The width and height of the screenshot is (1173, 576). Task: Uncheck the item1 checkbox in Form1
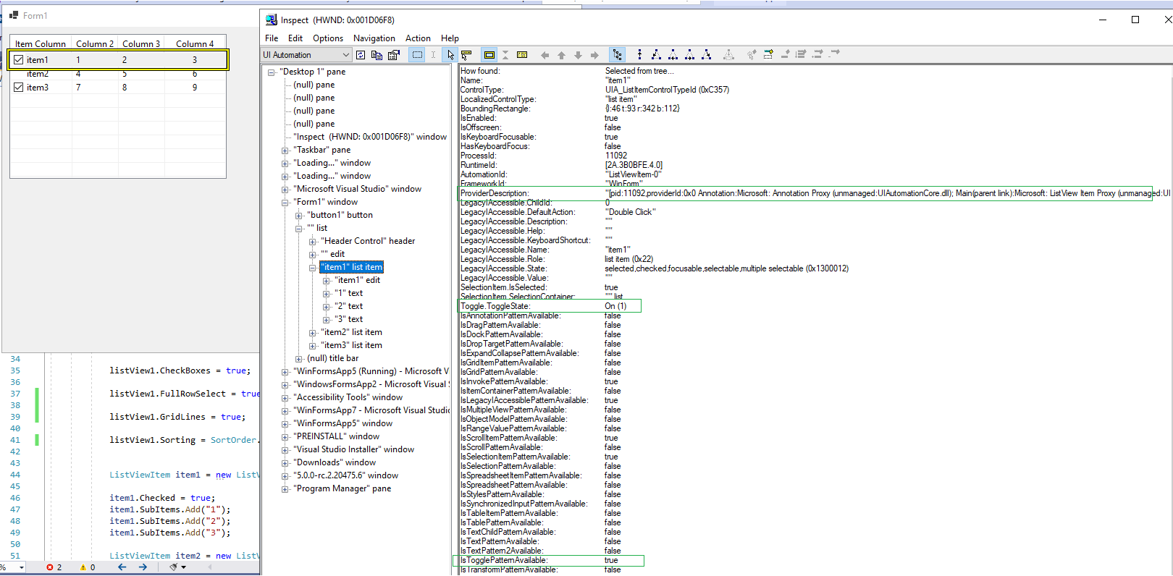coord(19,60)
